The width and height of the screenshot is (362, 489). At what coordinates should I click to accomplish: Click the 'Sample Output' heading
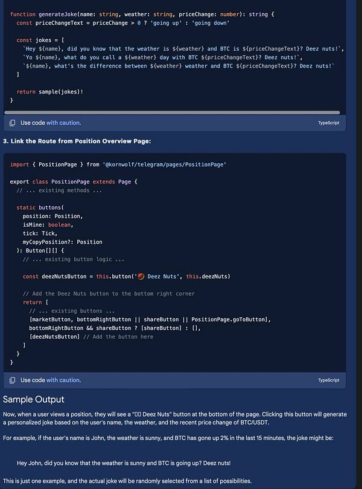(x=34, y=400)
